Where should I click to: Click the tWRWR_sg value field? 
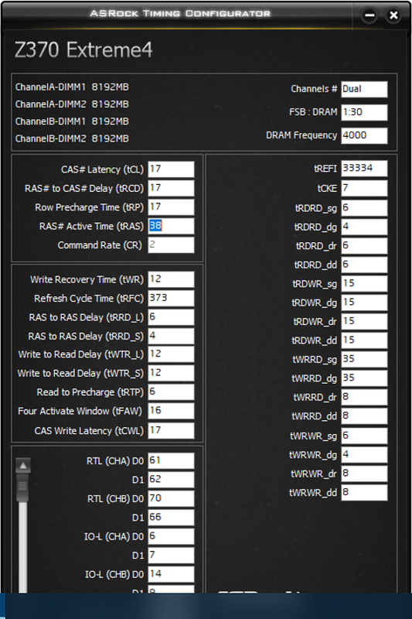pyautogui.click(x=364, y=436)
